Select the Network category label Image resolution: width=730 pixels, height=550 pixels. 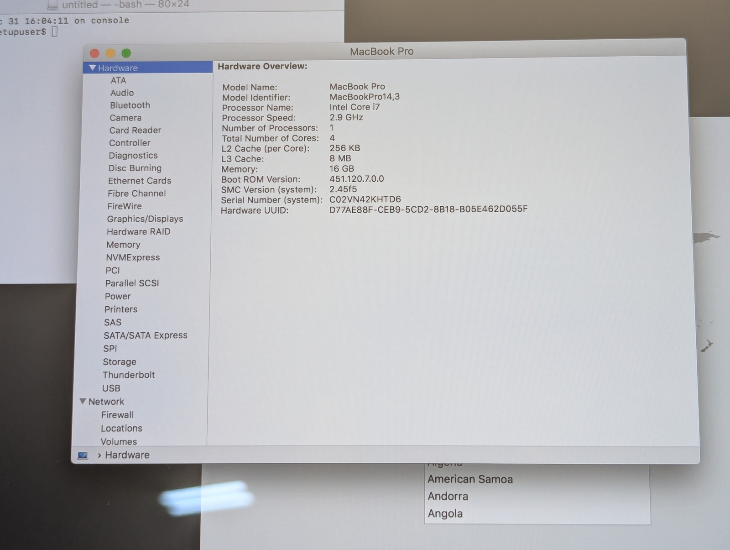(x=106, y=402)
